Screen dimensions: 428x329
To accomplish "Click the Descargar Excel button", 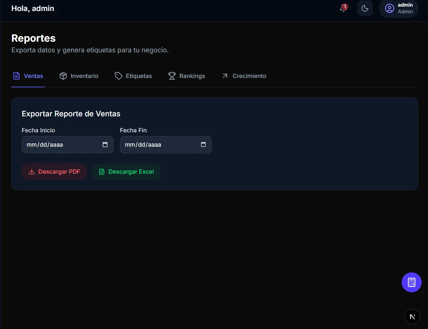I will [126, 172].
